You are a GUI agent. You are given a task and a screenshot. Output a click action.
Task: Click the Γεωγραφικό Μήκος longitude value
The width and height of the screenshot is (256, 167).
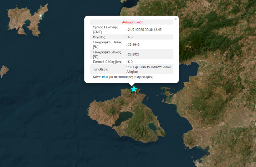pyautogui.click(x=134, y=54)
